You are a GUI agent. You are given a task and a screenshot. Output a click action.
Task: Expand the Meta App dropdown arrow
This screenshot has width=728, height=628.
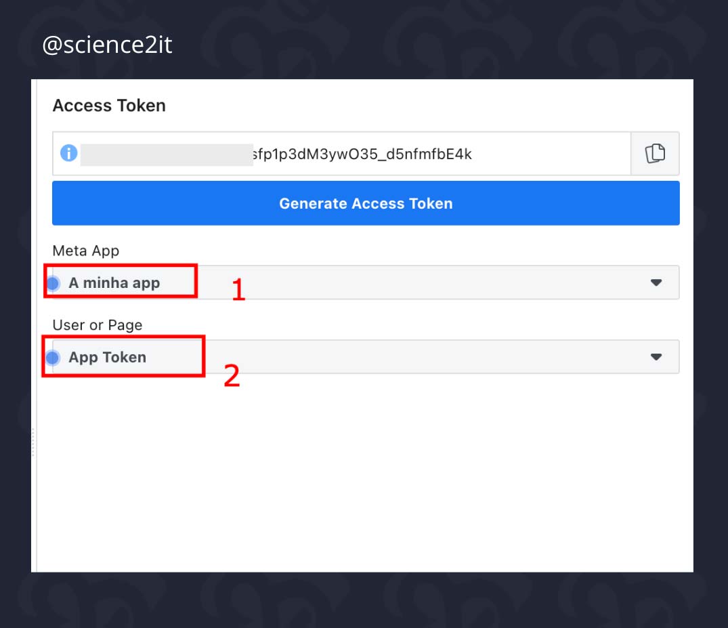pyautogui.click(x=656, y=282)
